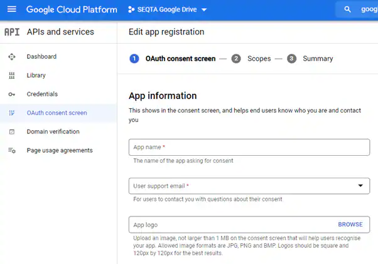Click step 1 circle in stepper
Image resolution: width=378 pixels, height=264 pixels.
click(134, 59)
